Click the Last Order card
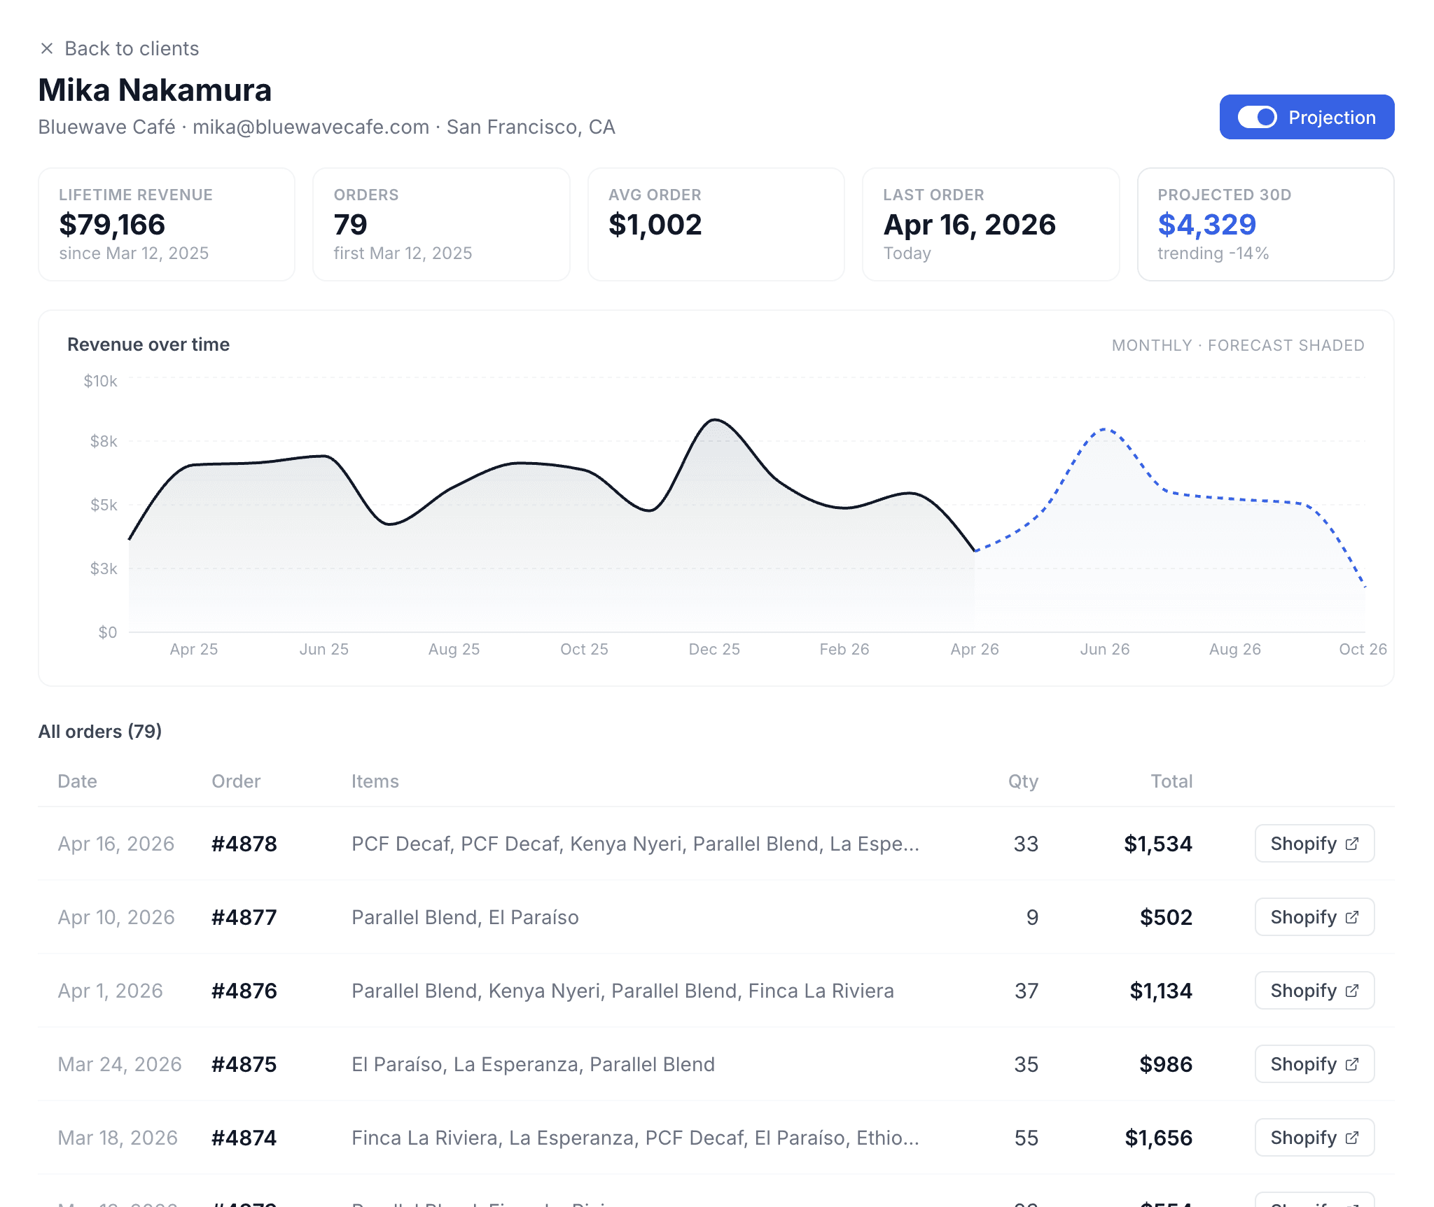Screen dimensions: 1434x1207 [990, 224]
